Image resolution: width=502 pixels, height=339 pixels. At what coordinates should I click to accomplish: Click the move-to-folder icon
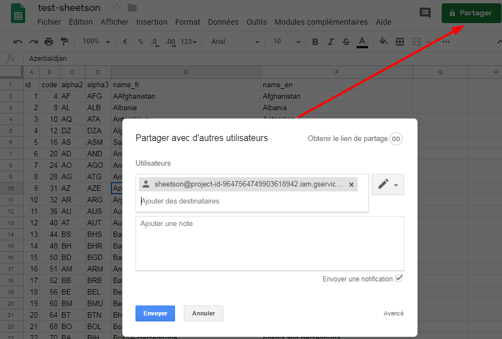pos(132,8)
